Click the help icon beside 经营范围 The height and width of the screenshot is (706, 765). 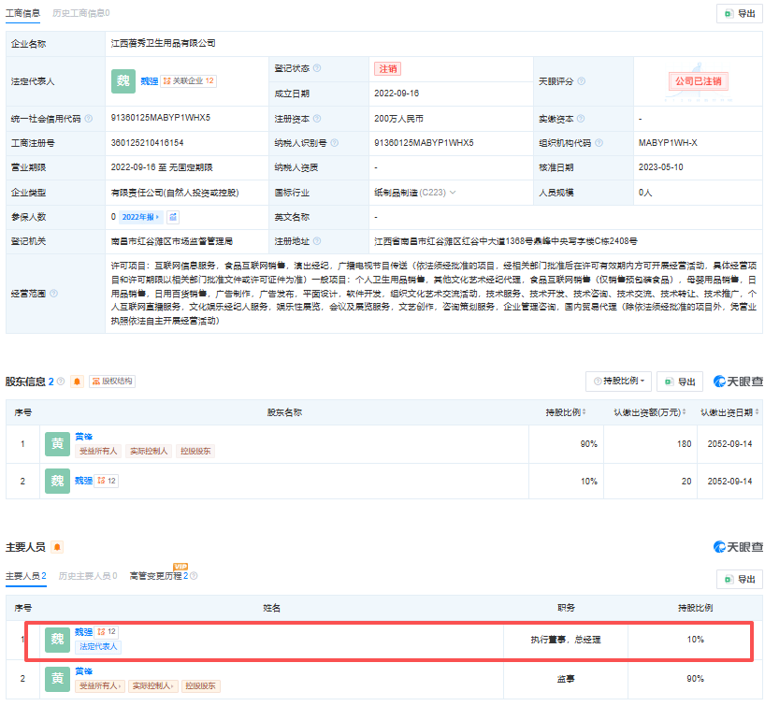click(x=53, y=294)
